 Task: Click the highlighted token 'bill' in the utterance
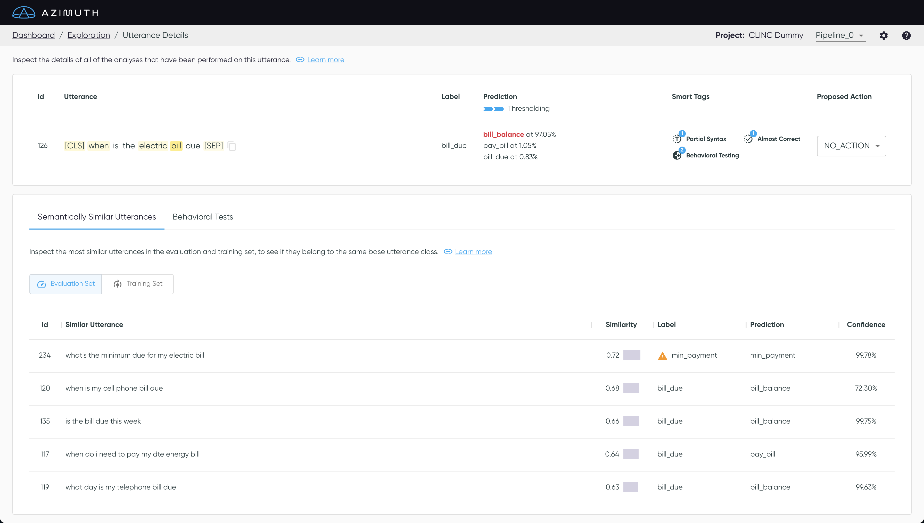[x=176, y=146]
